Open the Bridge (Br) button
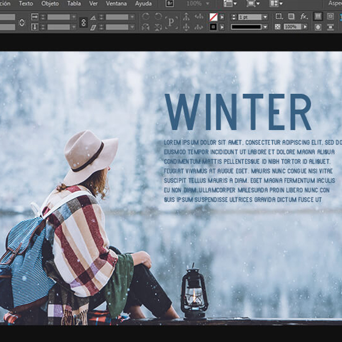This screenshot has height=342, width=342. [x=170, y=3]
